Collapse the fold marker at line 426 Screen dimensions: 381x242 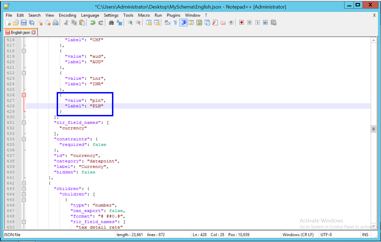24,95
